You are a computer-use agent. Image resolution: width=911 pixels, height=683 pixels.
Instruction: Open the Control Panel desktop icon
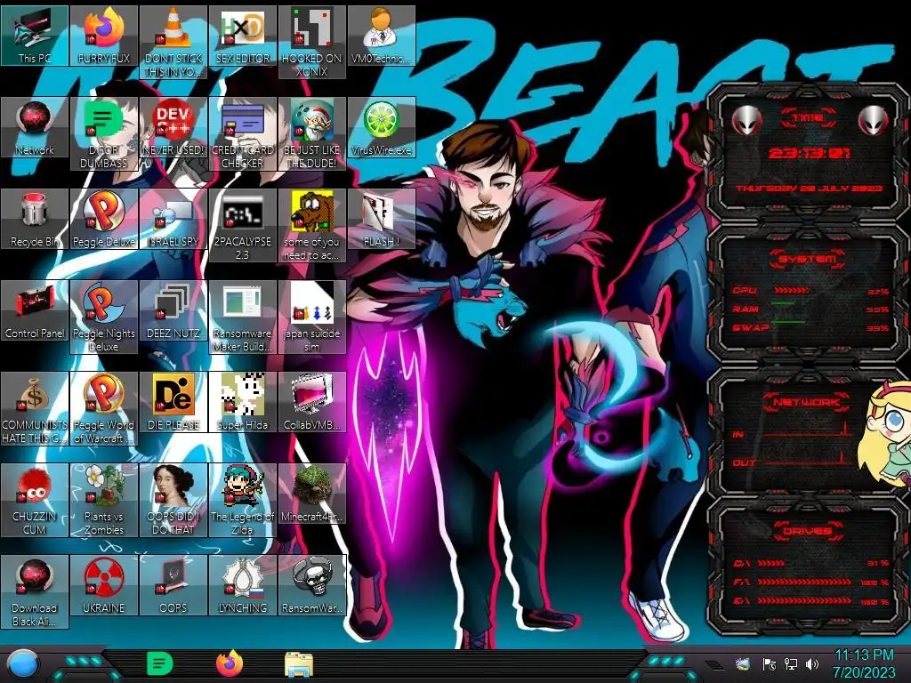click(35, 310)
